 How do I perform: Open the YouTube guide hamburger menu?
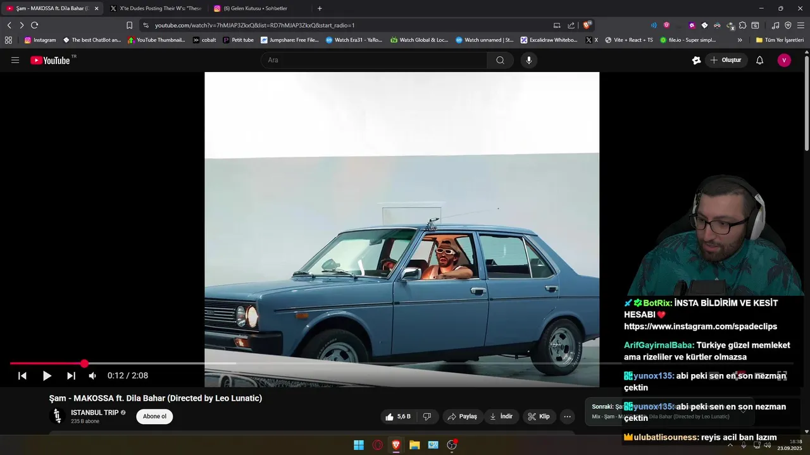click(15, 60)
